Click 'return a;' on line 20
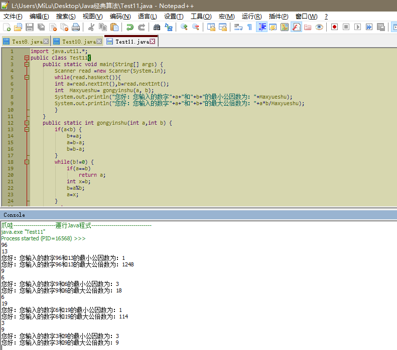Screen dimensions: 397x350 click(x=92, y=175)
